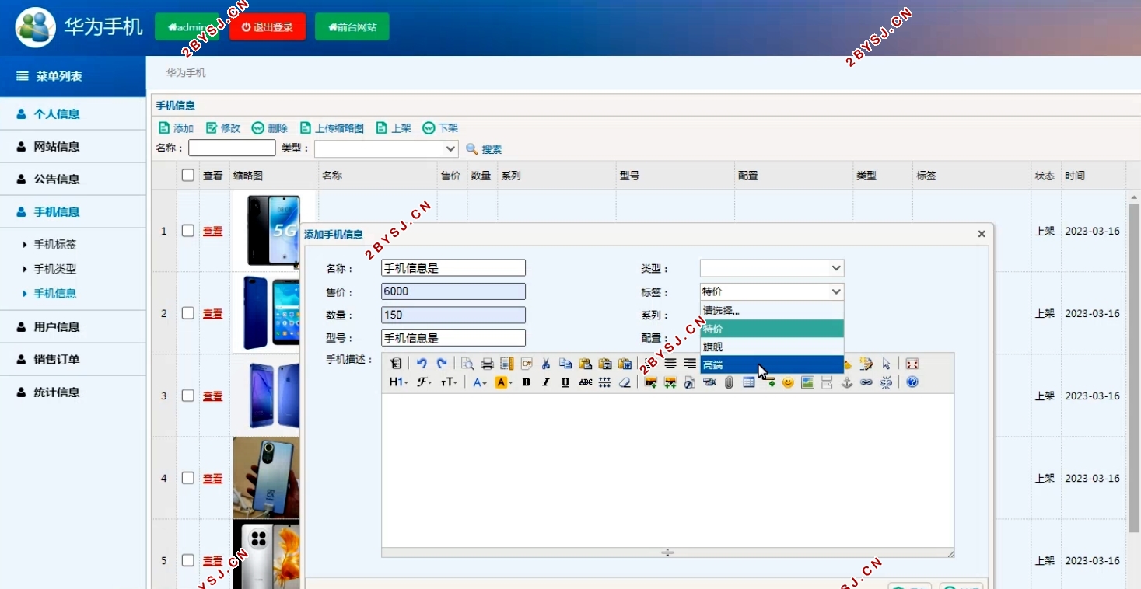Open the font size dropdown
The height and width of the screenshot is (589, 1141).
pos(450,382)
